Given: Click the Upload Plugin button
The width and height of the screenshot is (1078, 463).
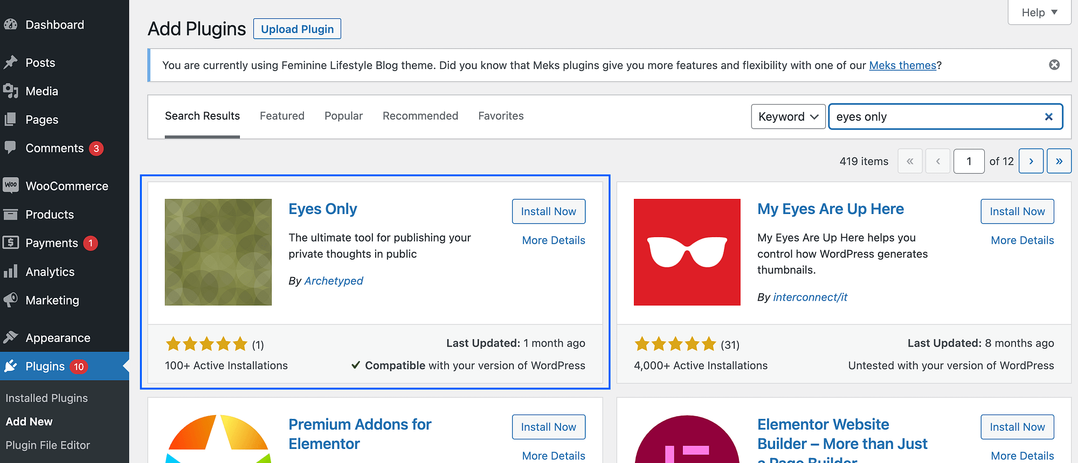Looking at the screenshot, I should (297, 29).
